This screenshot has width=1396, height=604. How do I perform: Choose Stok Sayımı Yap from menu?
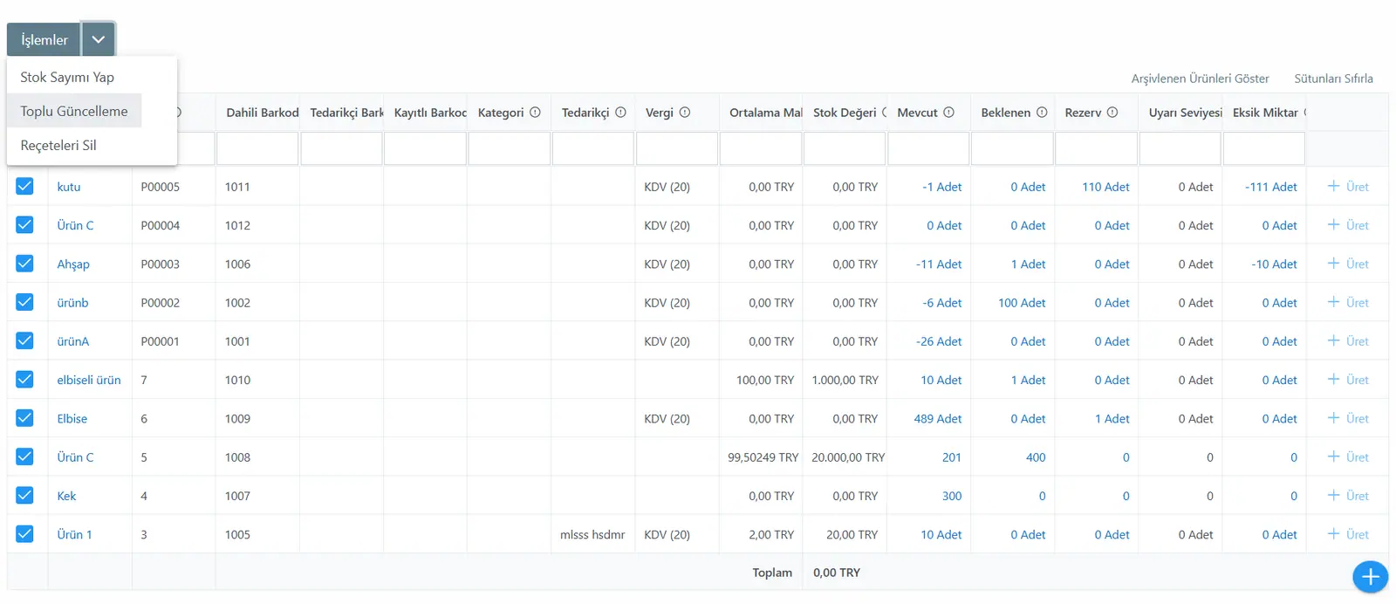point(67,77)
